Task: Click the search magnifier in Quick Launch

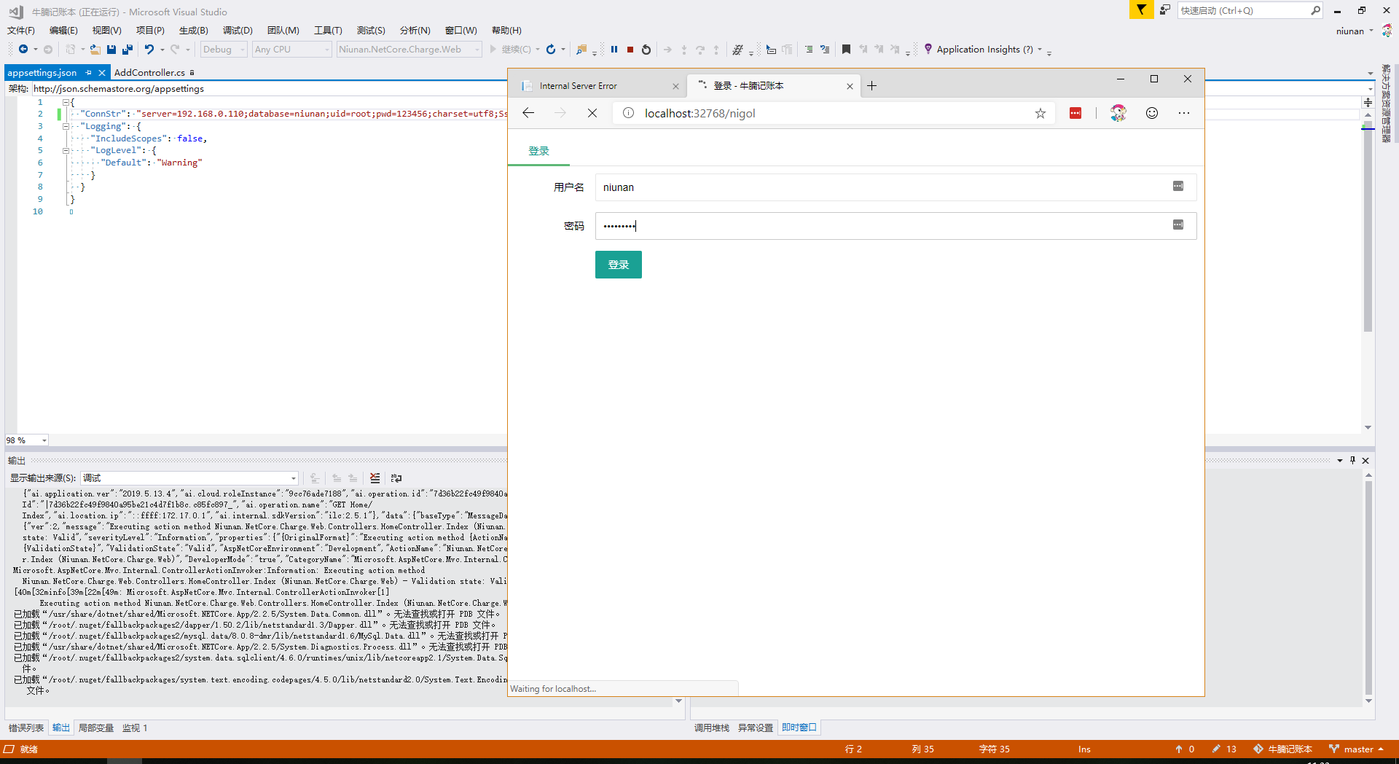Action: click(x=1315, y=10)
